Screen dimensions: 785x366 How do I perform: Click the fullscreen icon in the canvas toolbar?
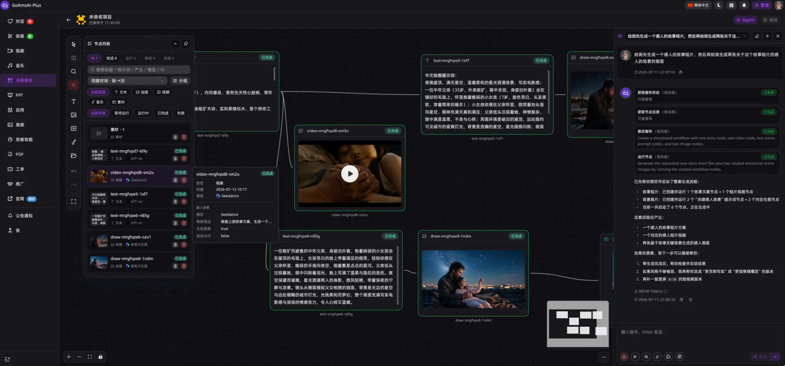pyautogui.click(x=74, y=201)
